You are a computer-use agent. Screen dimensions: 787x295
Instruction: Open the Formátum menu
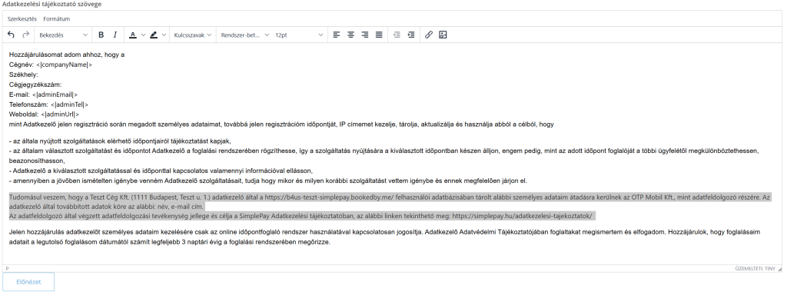coord(57,19)
